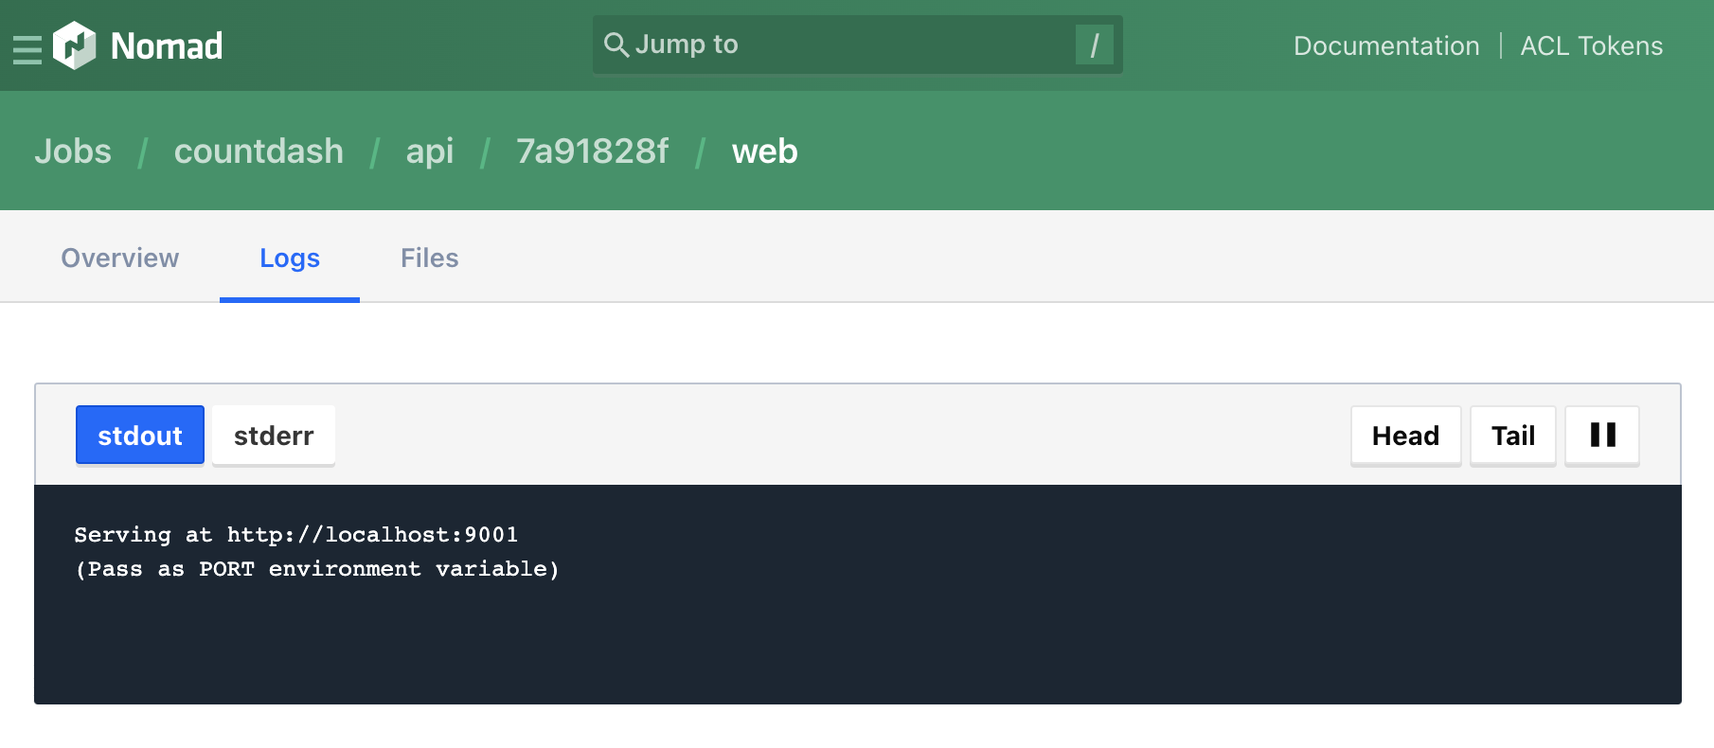Viewport: 1714px width, 748px height.
Task: Switch to the Overview tab
Action: 120,258
